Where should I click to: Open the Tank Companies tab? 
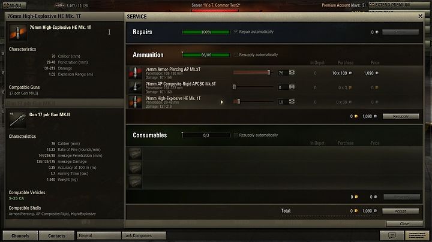click(143, 235)
